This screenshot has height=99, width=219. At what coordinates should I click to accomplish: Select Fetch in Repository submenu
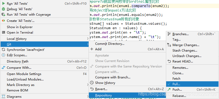(x=192, y=78)
